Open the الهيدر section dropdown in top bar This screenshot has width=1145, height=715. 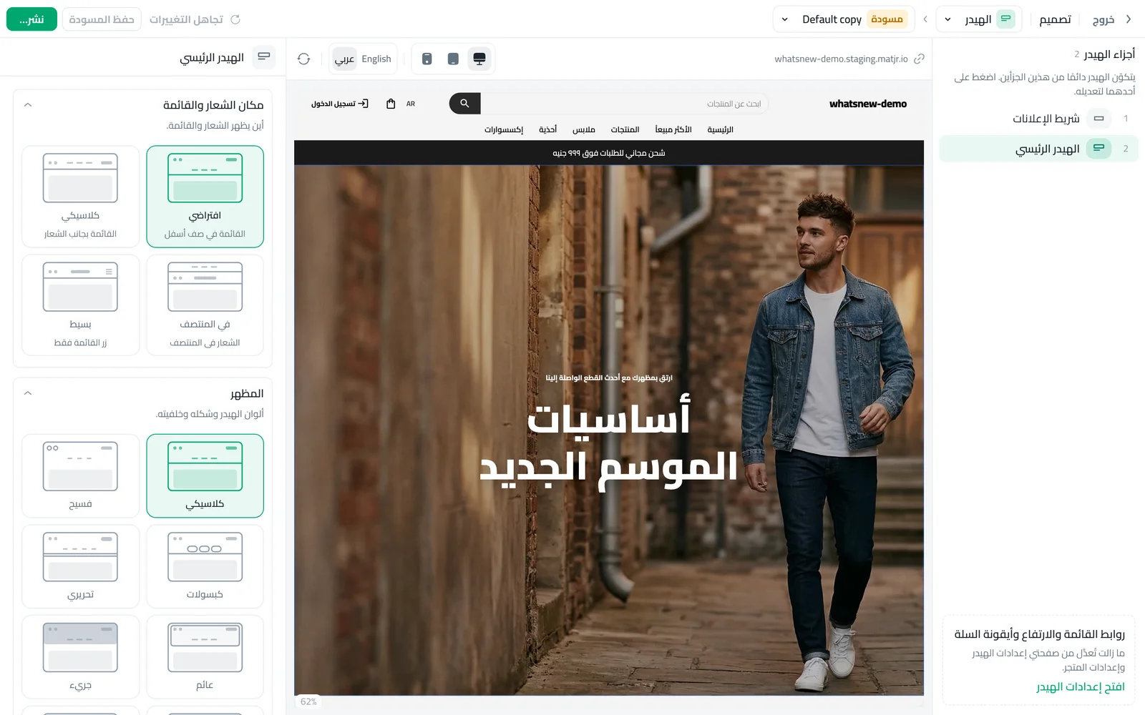click(979, 19)
